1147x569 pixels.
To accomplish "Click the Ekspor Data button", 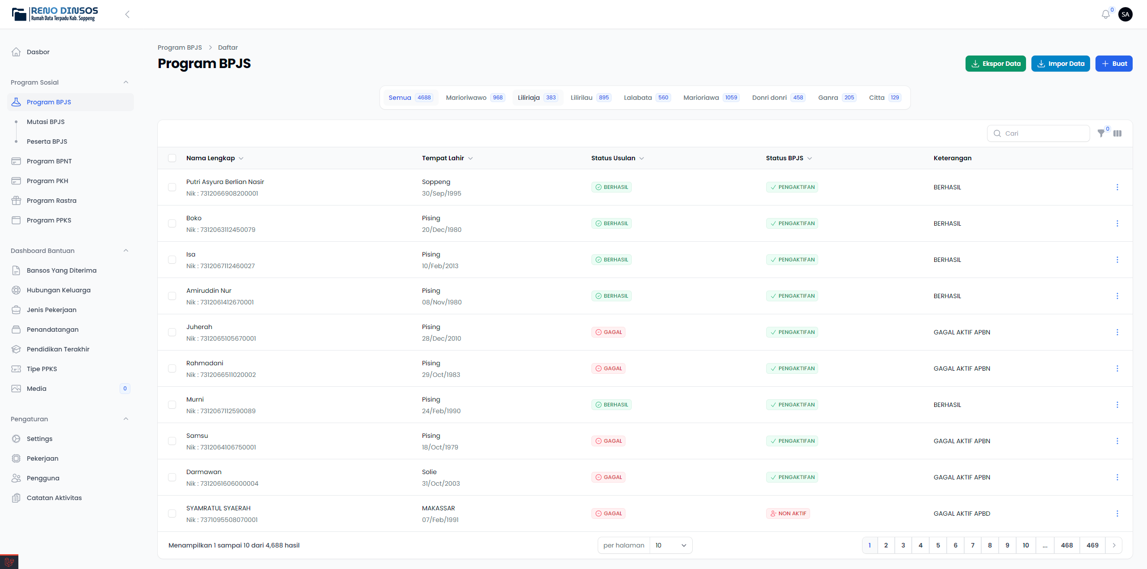I will [995, 64].
